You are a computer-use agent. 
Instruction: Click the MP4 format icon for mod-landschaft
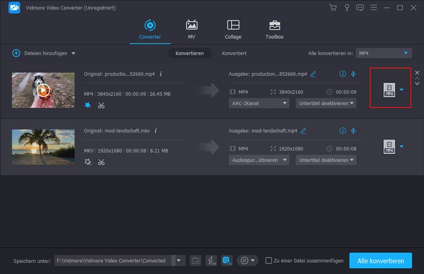coord(390,147)
